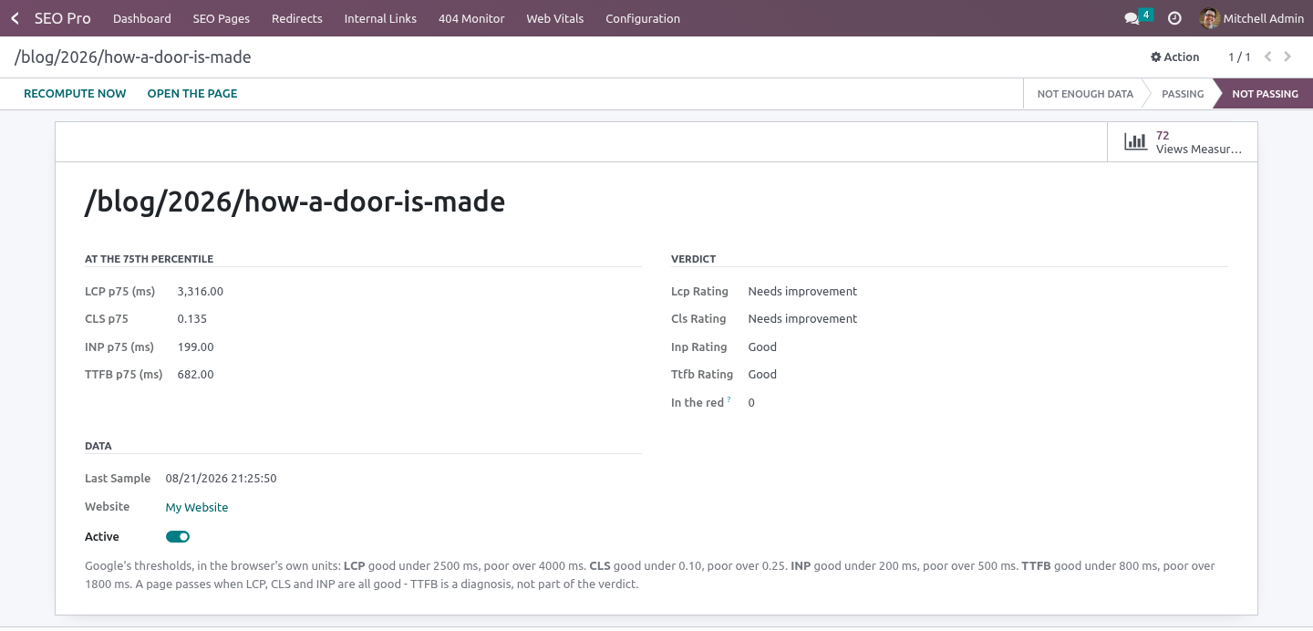Open Mitchell Admin user menu
1313x631 pixels.
coord(1253,18)
